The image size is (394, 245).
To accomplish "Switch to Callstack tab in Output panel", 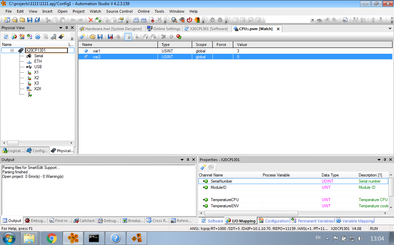I will (x=84, y=221).
